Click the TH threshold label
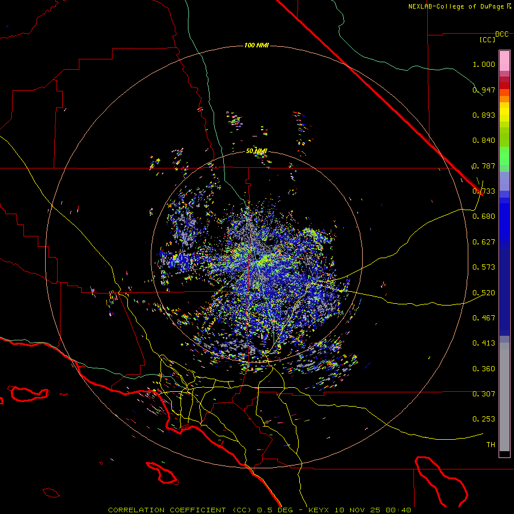 [491, 444]
